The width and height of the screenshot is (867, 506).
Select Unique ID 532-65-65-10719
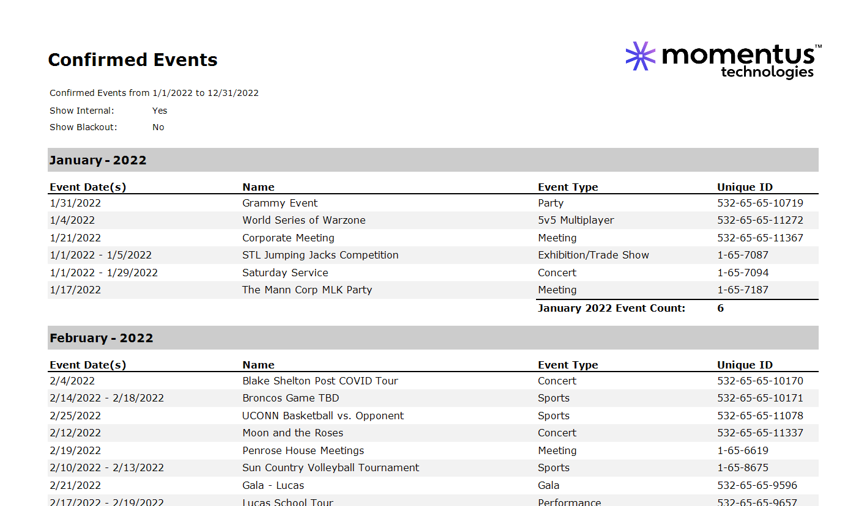760,203
